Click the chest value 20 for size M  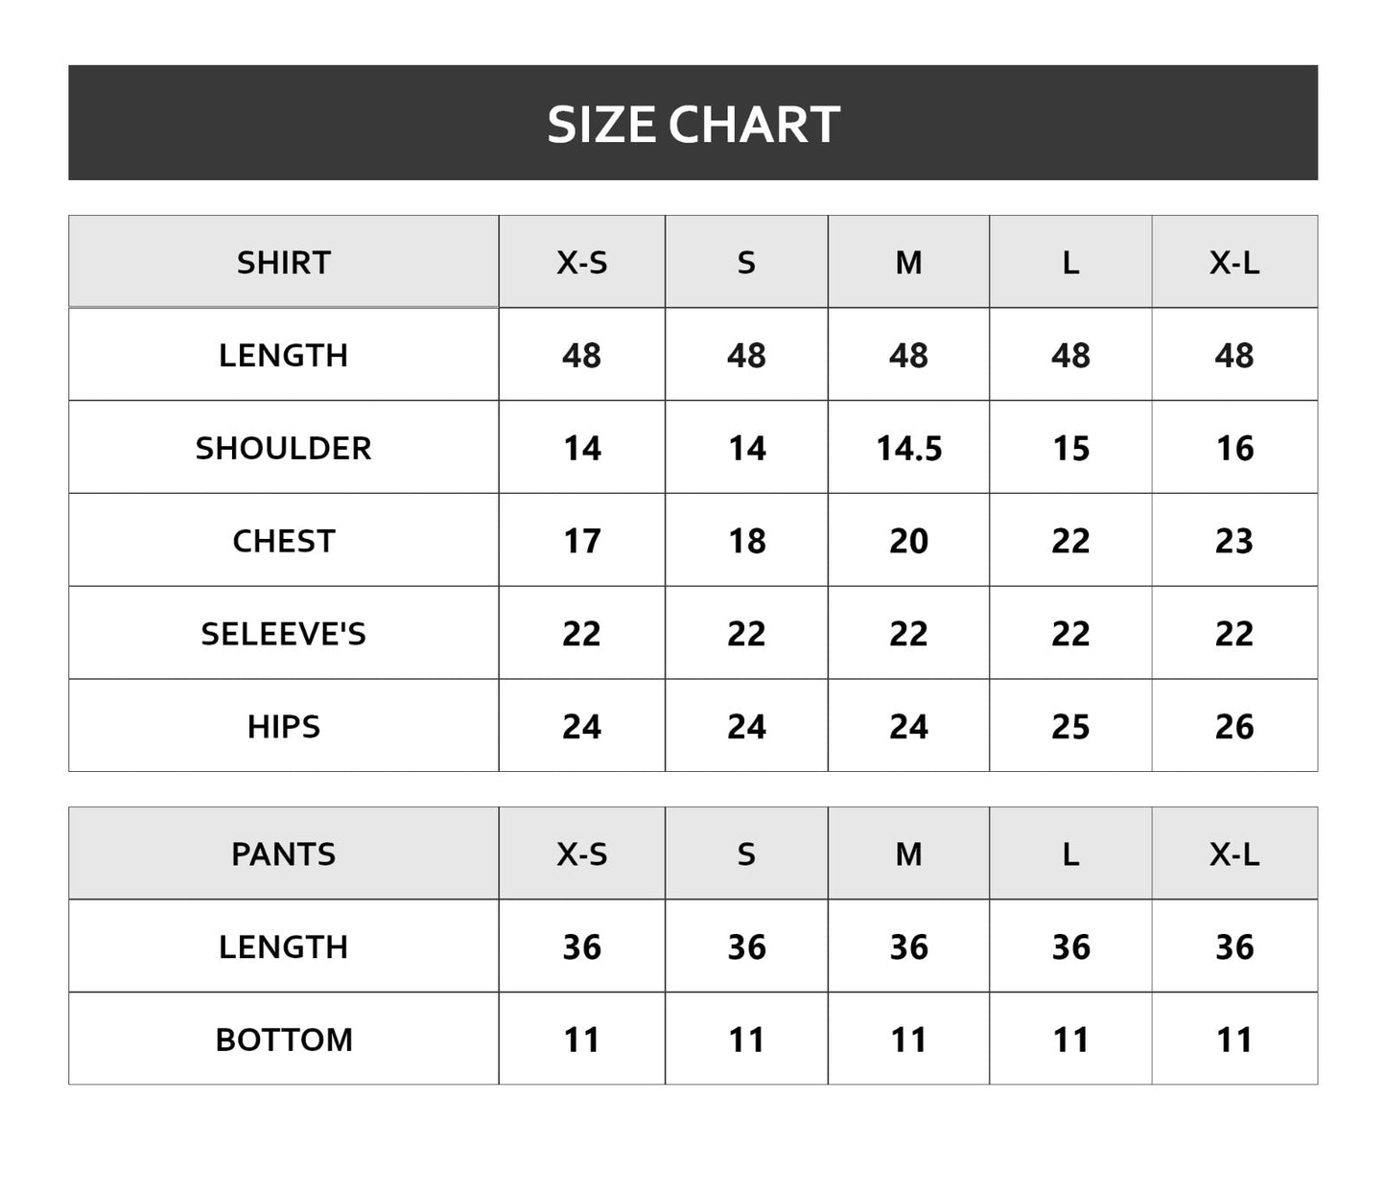(908, 541)
